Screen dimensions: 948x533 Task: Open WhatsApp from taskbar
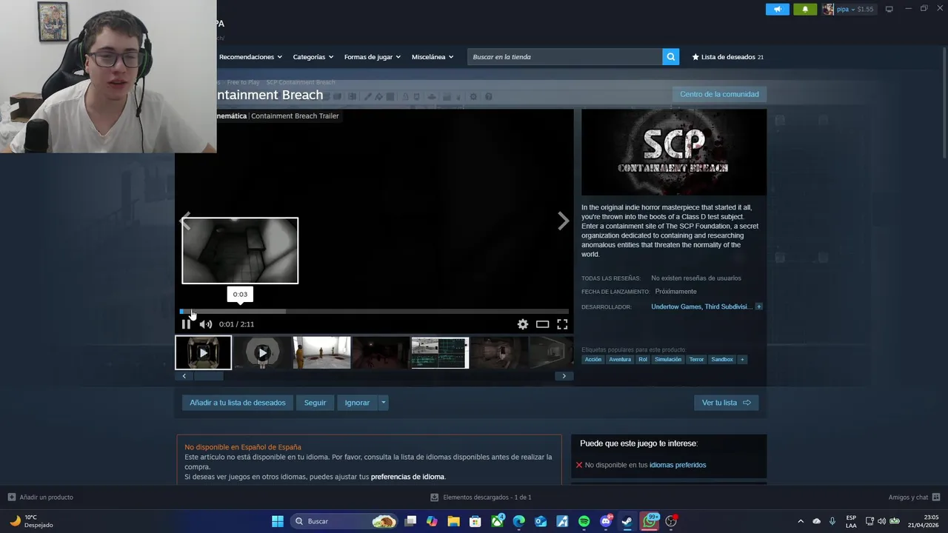pos(650,521)
